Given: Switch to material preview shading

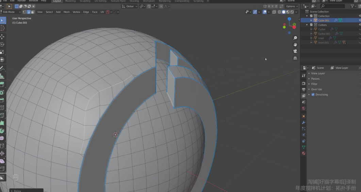Looking at the screenshot, I should coord(288,12).
